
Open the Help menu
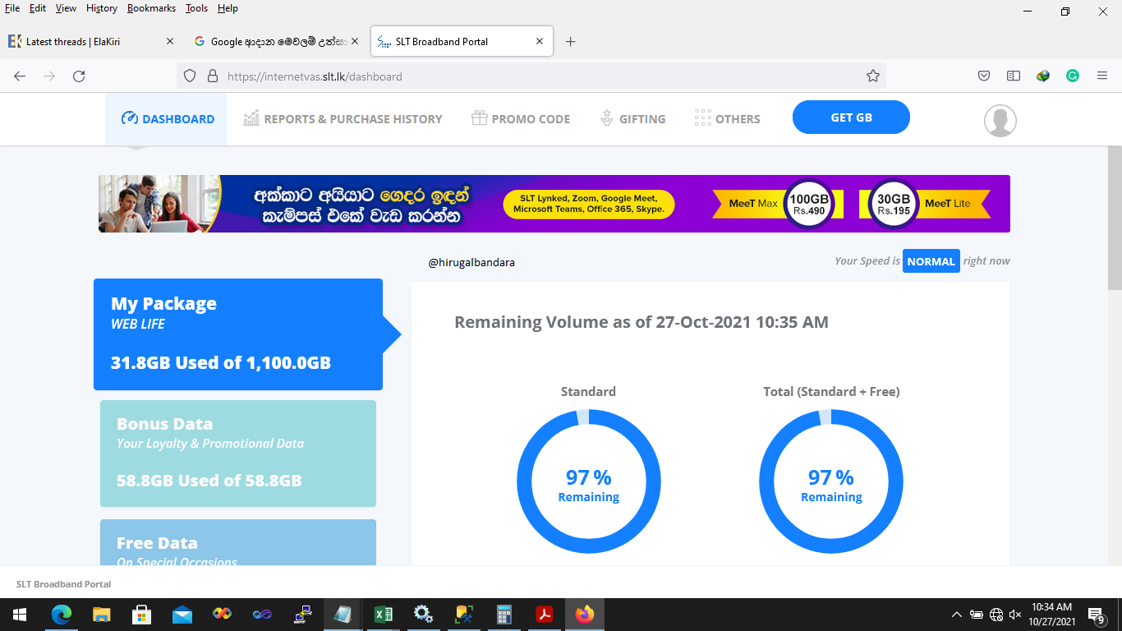click(228, 8)
